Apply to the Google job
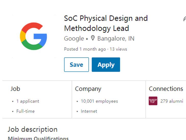 coord(106,65)
